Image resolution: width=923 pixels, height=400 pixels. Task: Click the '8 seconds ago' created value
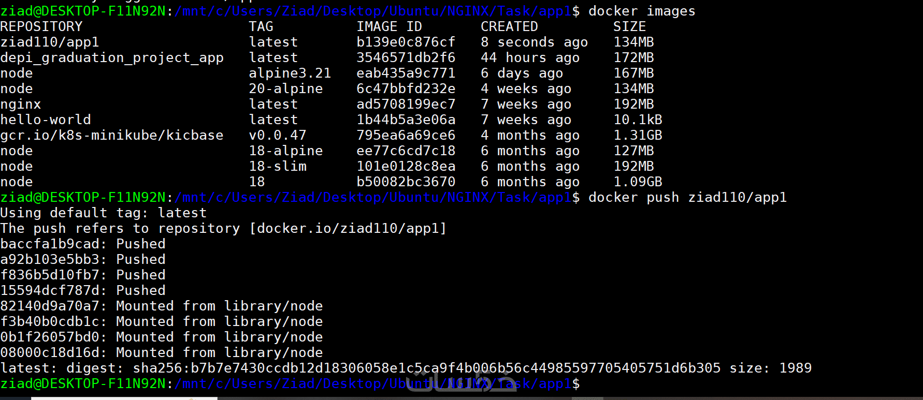(535, 42)
